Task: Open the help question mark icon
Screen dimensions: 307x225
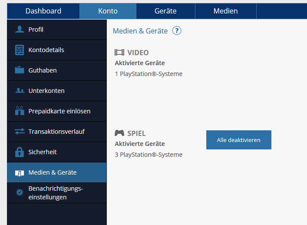Action: [x=177, y=31]
